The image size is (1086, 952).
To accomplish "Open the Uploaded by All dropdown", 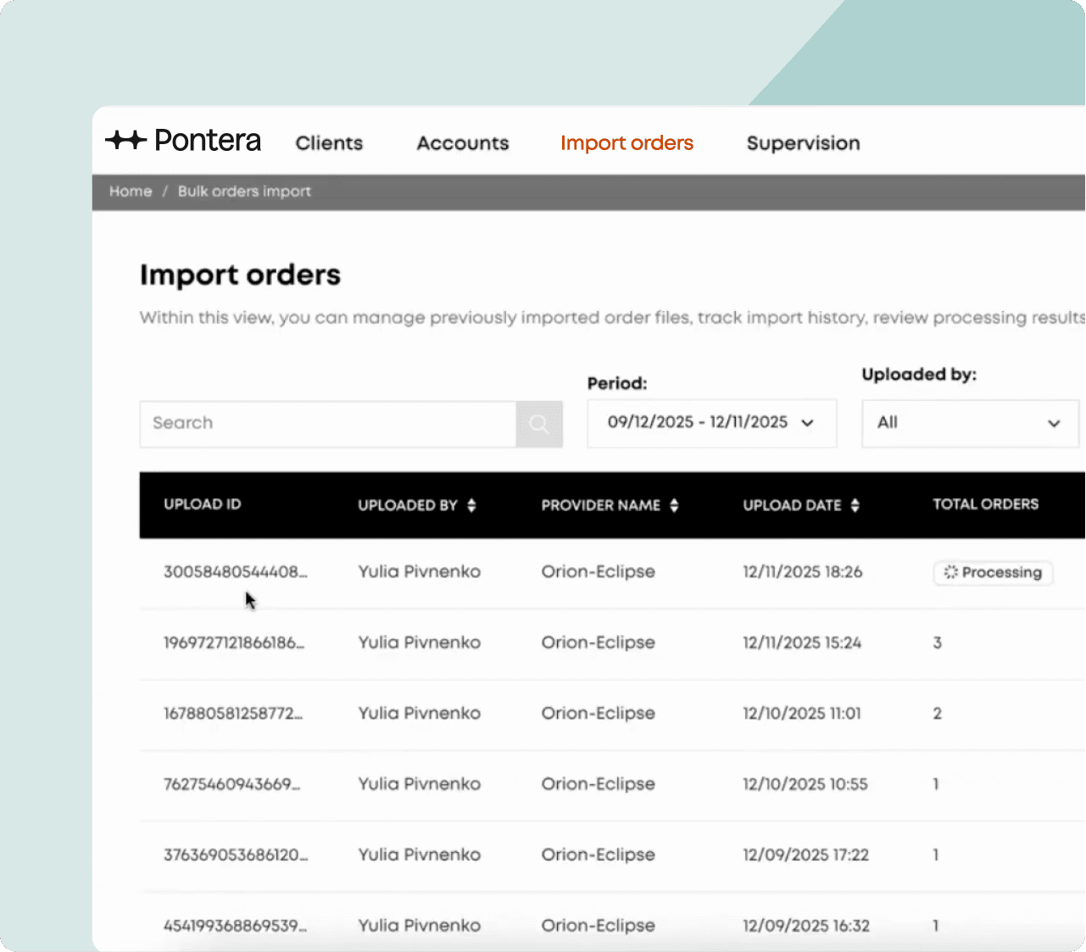I will coord(970,423).
